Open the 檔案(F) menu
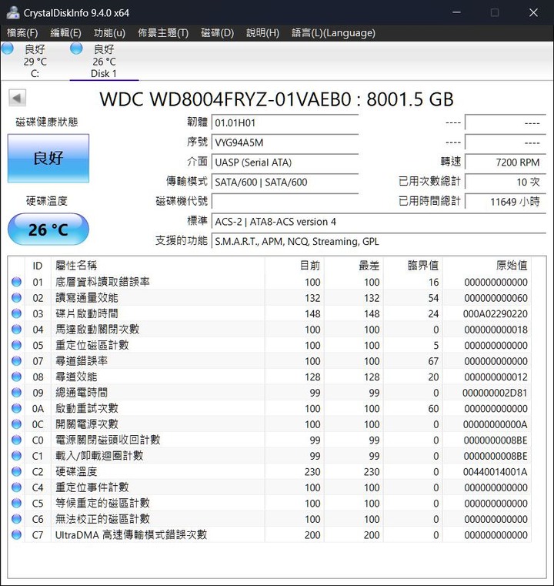 pos(22,33)
